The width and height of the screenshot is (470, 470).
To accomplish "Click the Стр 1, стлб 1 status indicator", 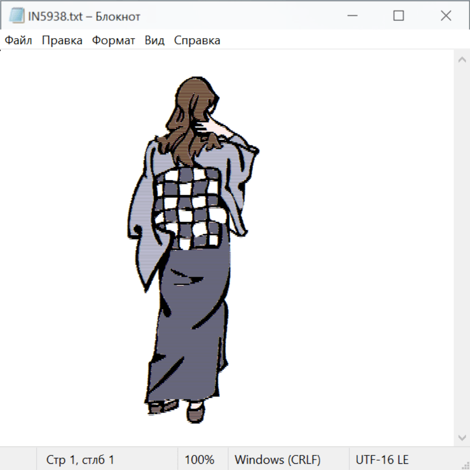I will tap(80, 460).
